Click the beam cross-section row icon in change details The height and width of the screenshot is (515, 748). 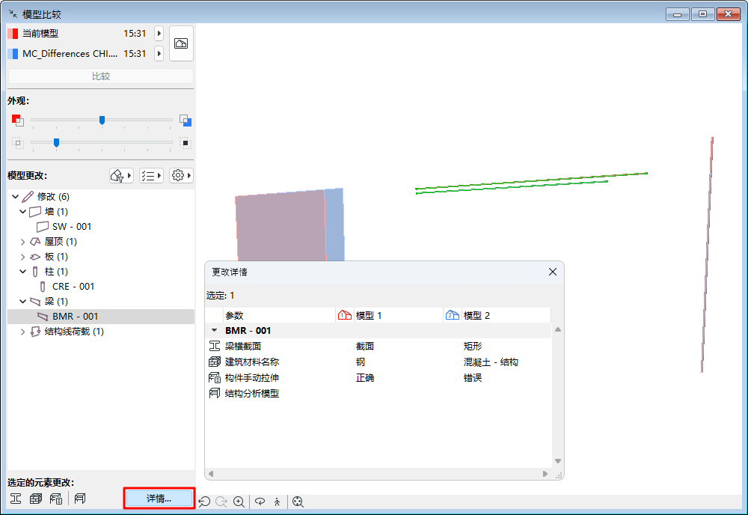click(x=215, y=346)
